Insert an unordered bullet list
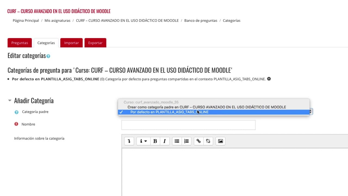This screenshot has width=348, height=196. tap(177, 141)
